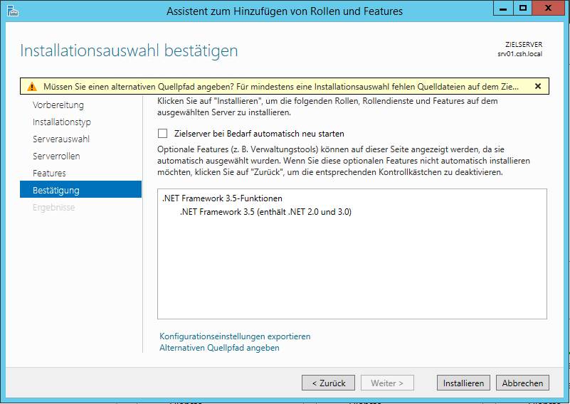
Task: Click the warning message about missing source files
Action: point(281,87)
